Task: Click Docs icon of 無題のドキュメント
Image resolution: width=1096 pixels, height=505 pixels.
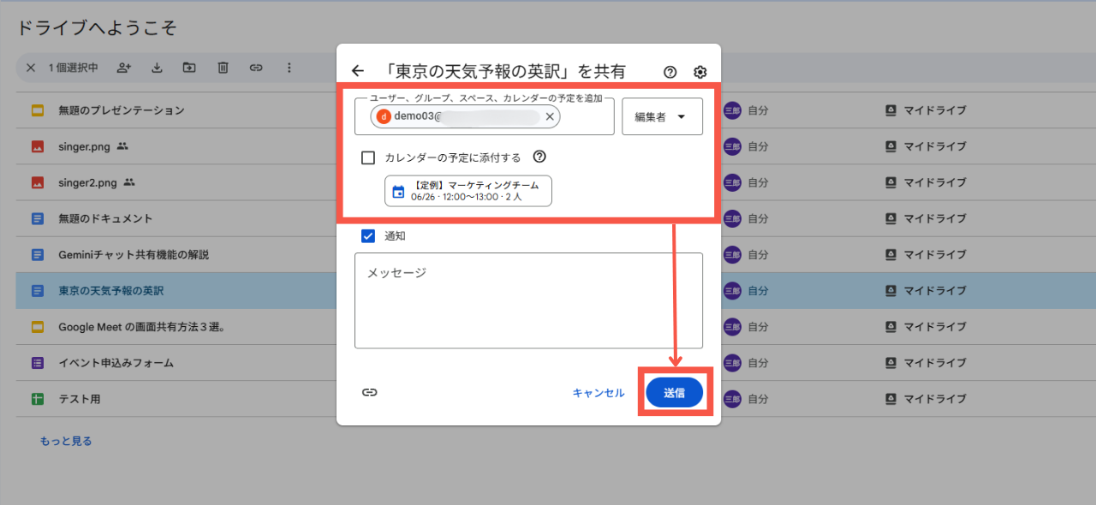Action: (38, 218)
